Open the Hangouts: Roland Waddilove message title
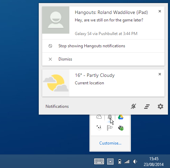 point(111,13)
